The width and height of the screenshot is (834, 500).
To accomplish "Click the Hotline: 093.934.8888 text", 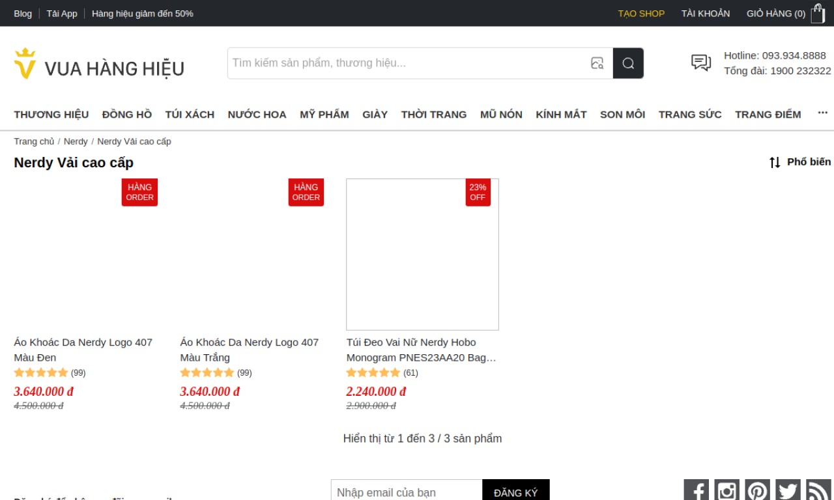I will (775, 55).
